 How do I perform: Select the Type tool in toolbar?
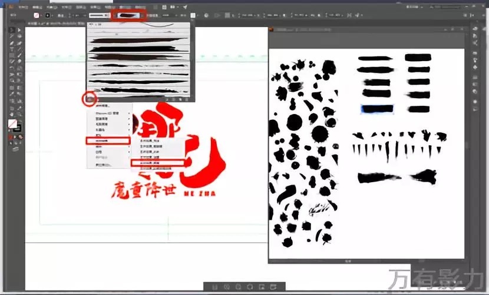[x=11, y=49]
